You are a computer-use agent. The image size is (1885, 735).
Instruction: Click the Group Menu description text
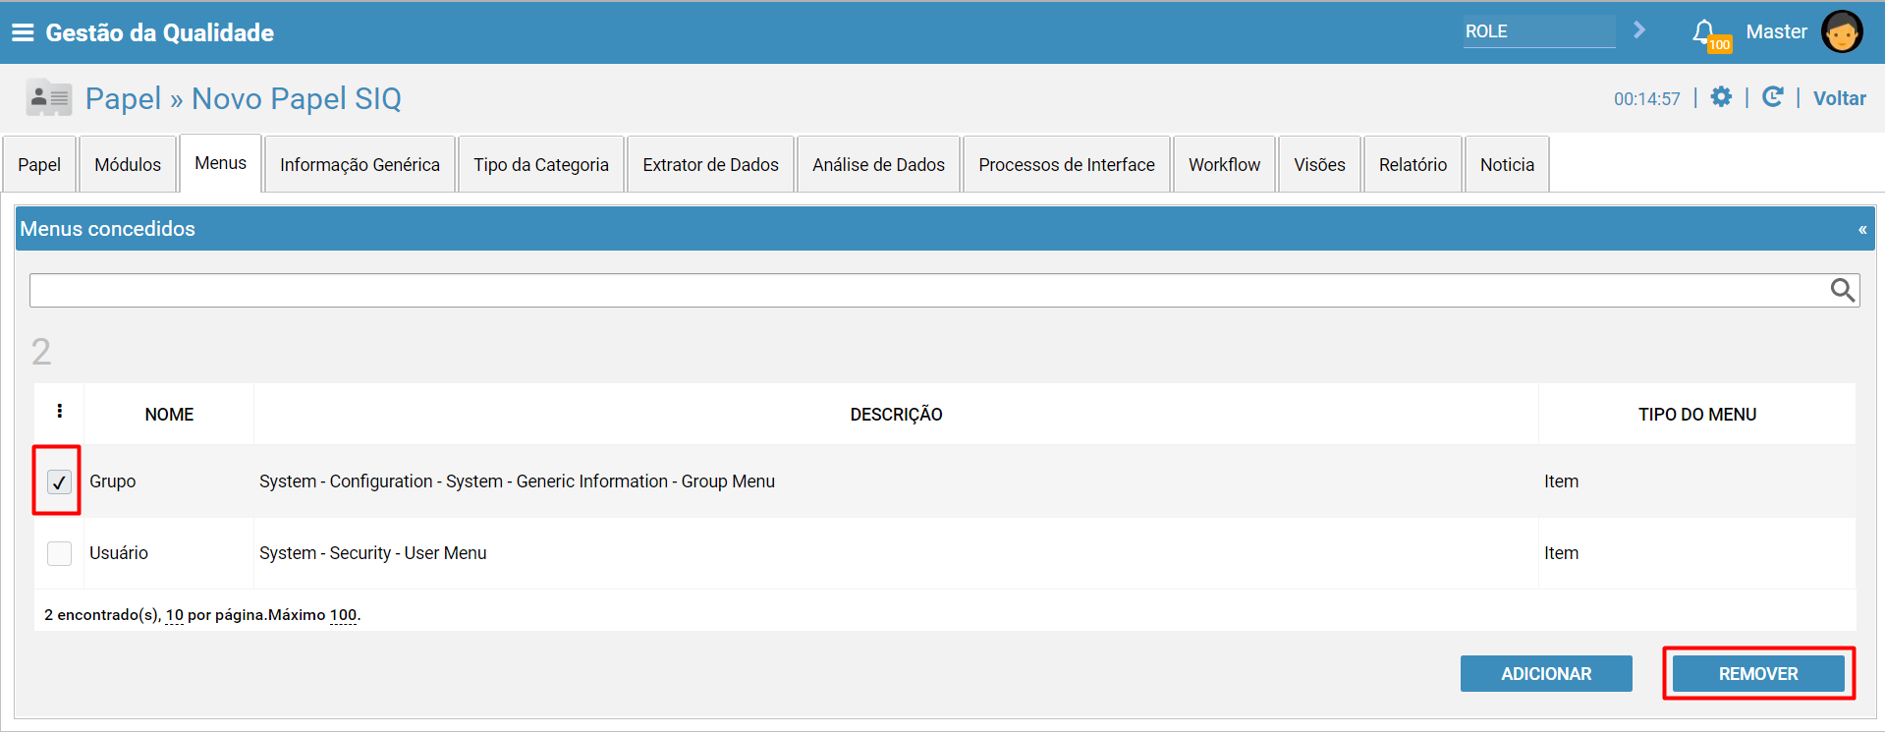point(517,481)
